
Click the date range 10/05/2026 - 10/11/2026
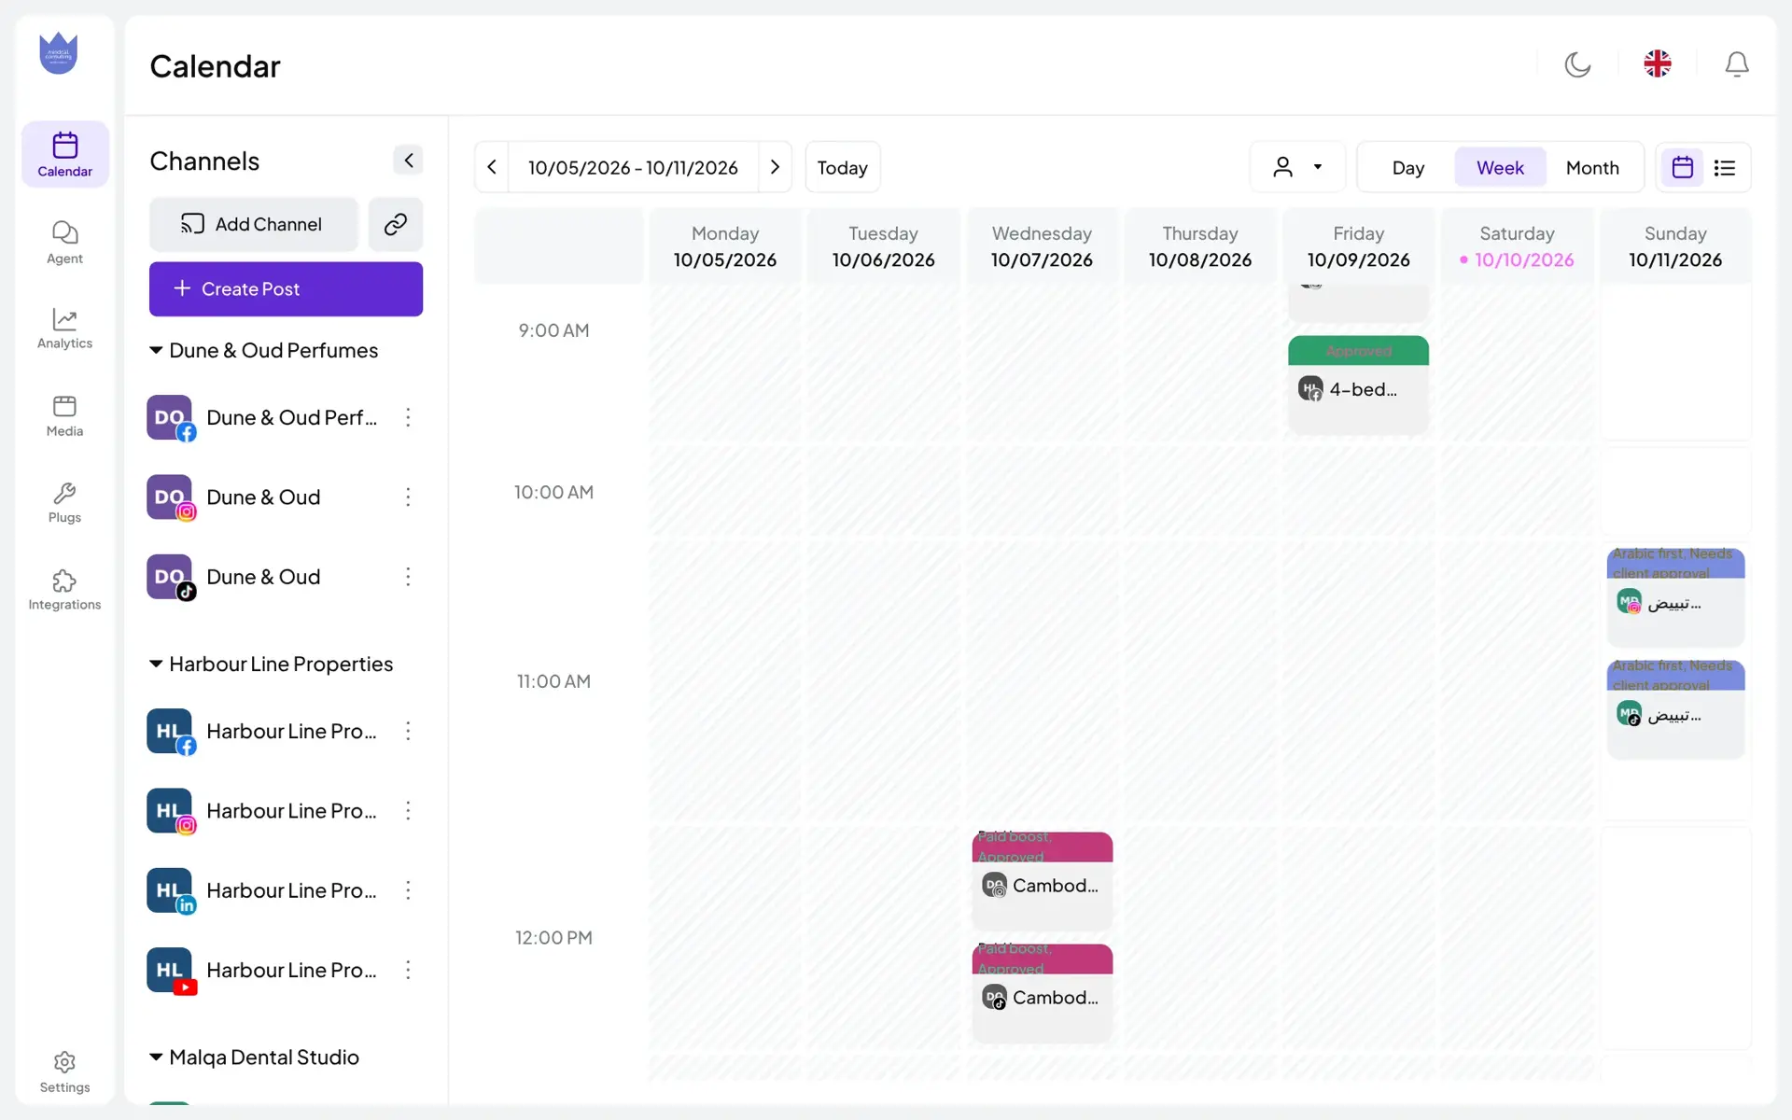633,167
